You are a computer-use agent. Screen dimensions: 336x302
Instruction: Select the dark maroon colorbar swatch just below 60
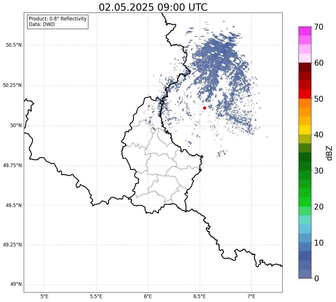pyautogui.click(x=305, y=67)
